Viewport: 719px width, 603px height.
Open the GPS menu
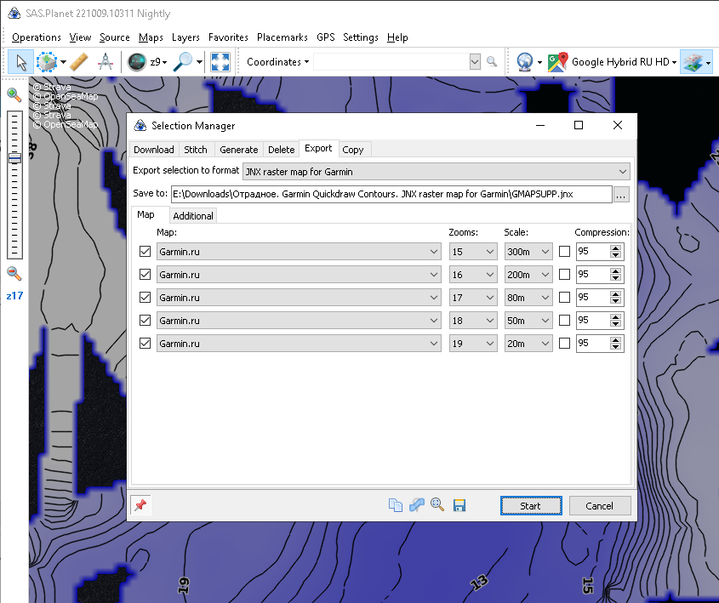click(326, 37)
